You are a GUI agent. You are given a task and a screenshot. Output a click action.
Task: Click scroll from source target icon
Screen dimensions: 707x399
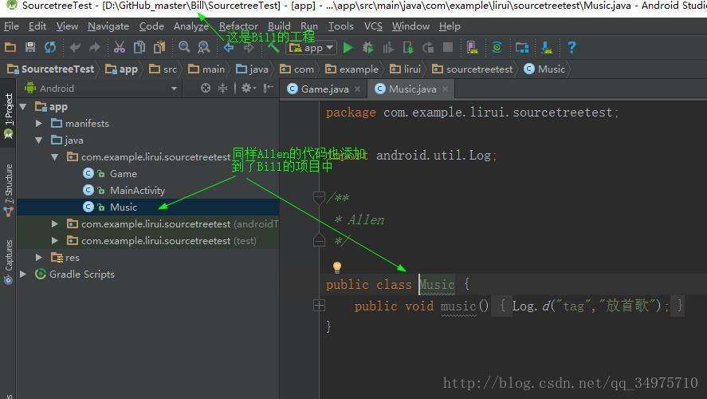pyautogui.click(x=205, y=89)
